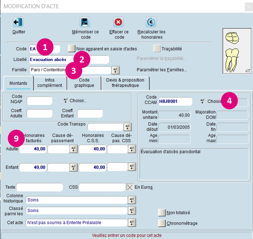Image resolution: width=253 pixels, height=239 pixels.
Task: Click Paramétrer les Familles link
Action: 162,70
